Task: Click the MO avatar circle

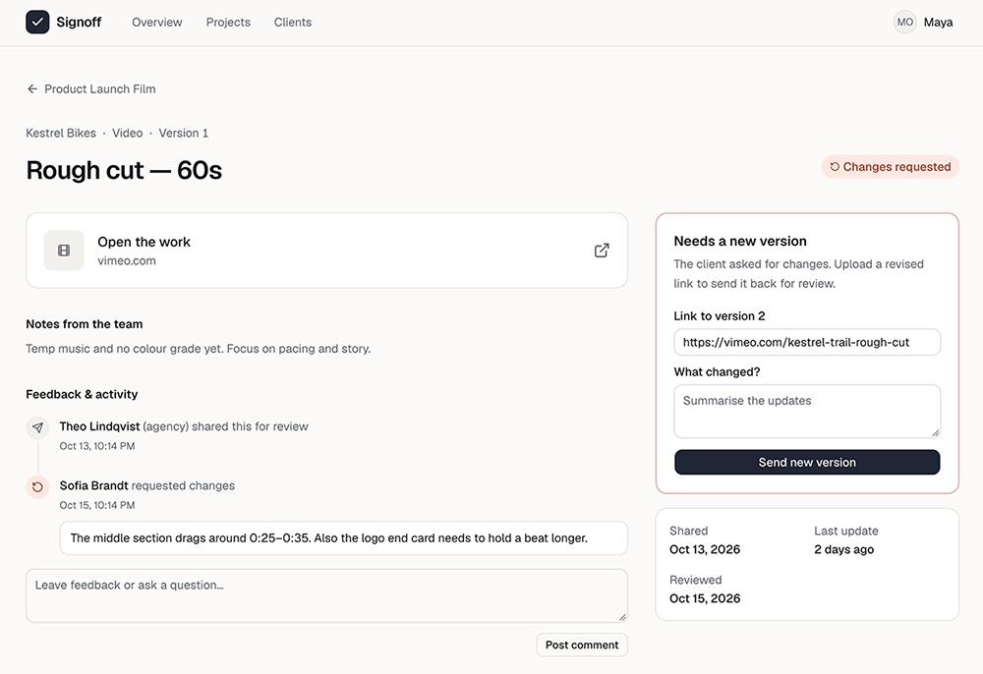Action: point(904,22)
